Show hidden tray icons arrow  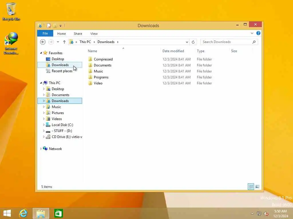(x=252, y=214)
